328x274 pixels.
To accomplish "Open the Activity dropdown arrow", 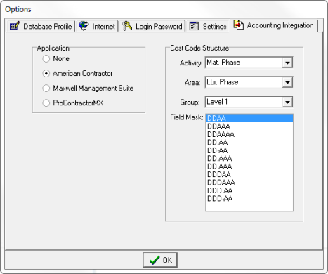I will coord(287,63).
